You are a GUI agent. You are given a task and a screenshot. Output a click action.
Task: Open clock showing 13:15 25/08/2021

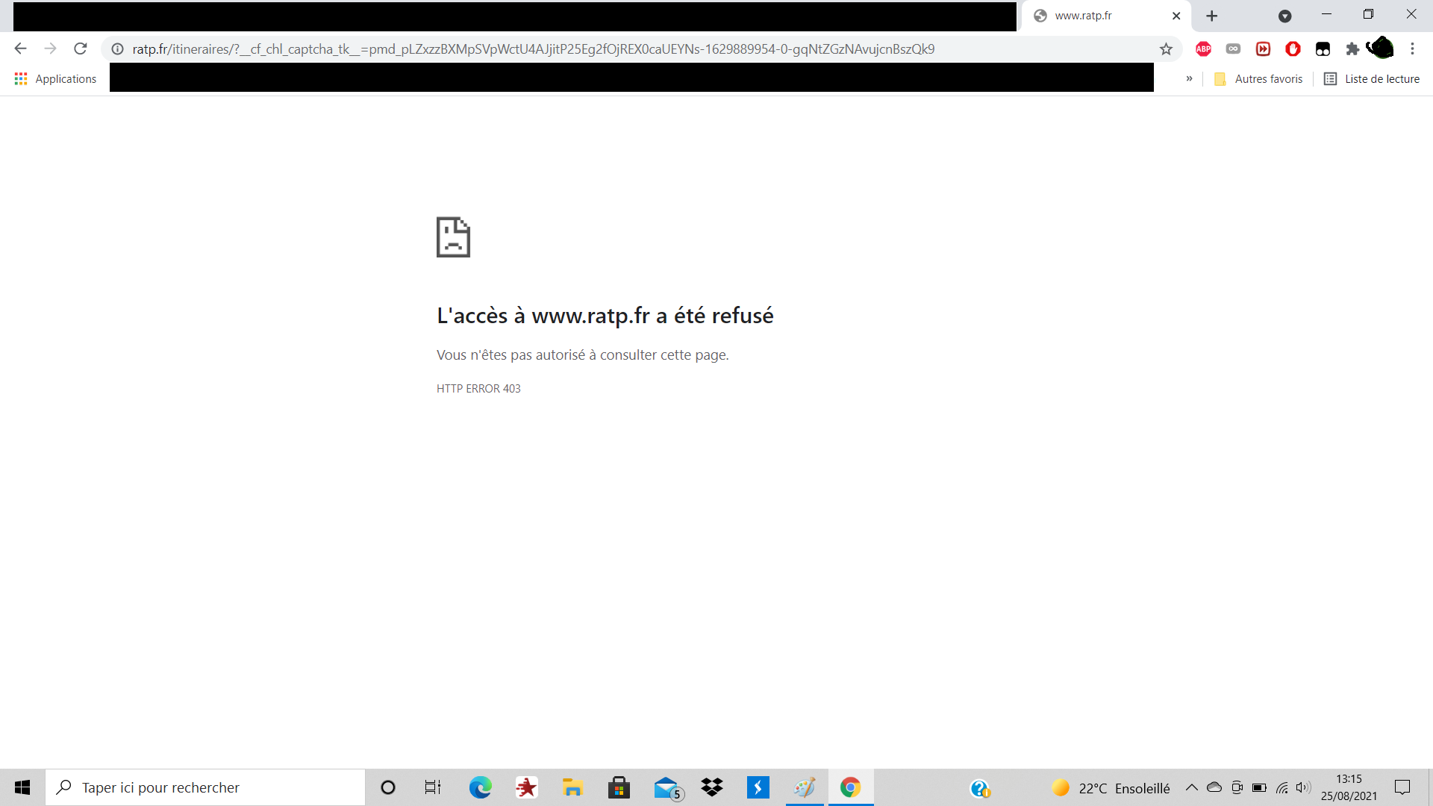(1349, 787)
